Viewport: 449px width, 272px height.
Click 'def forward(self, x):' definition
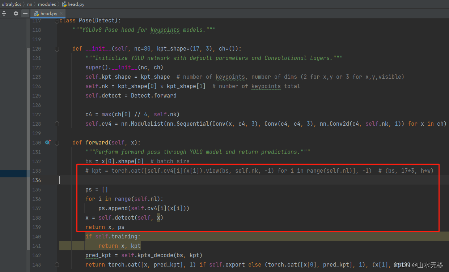click(106, 143)
